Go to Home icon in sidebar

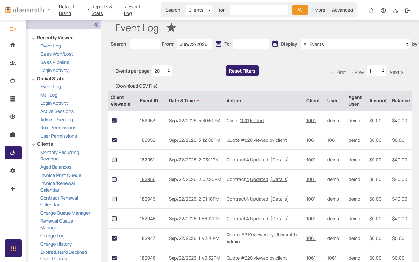click(13, 45)
